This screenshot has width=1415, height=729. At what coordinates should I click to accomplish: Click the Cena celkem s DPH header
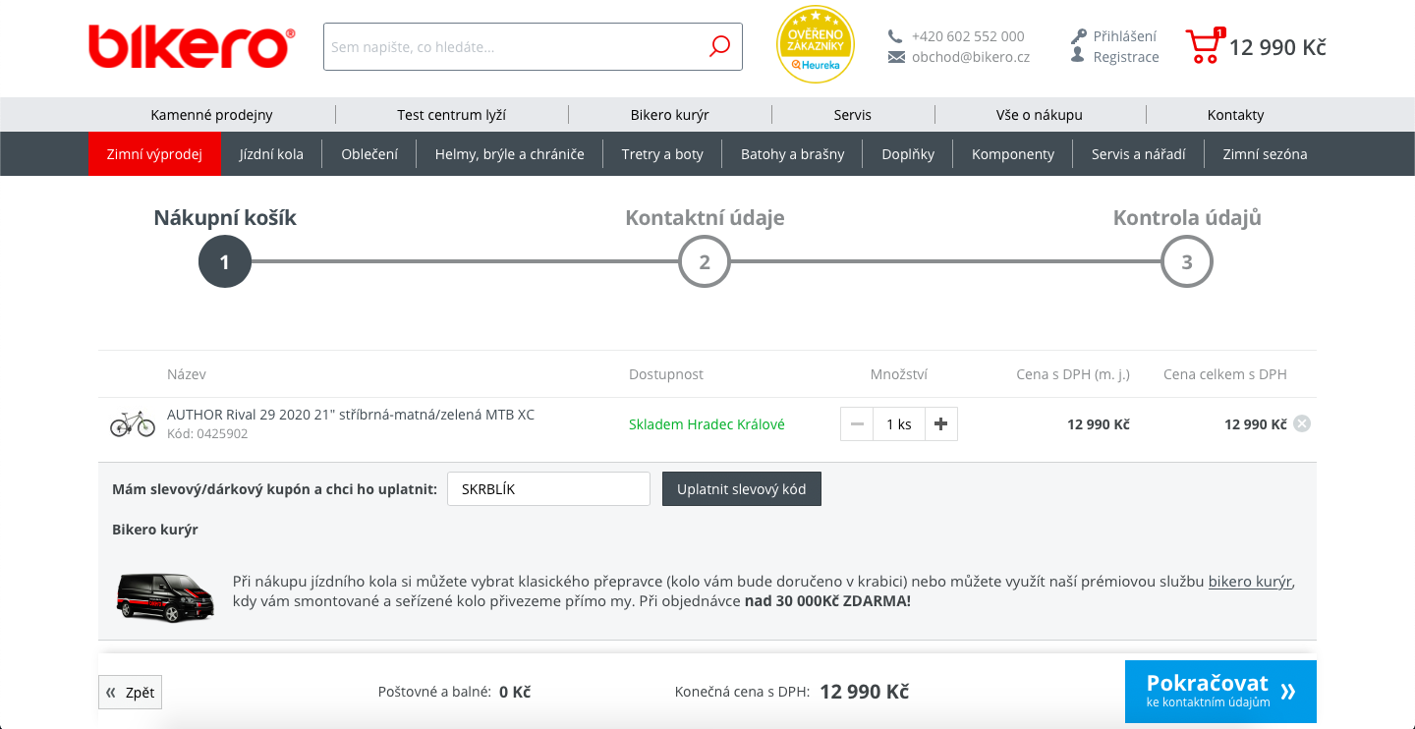pyautogui.click(x=1225, y=374)
